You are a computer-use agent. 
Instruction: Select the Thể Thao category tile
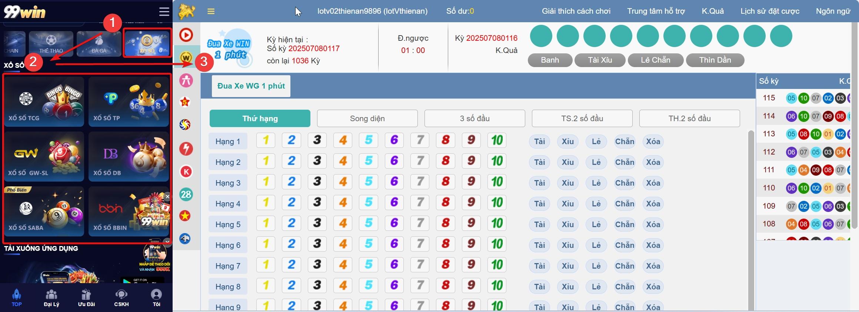tap(51, 43)
